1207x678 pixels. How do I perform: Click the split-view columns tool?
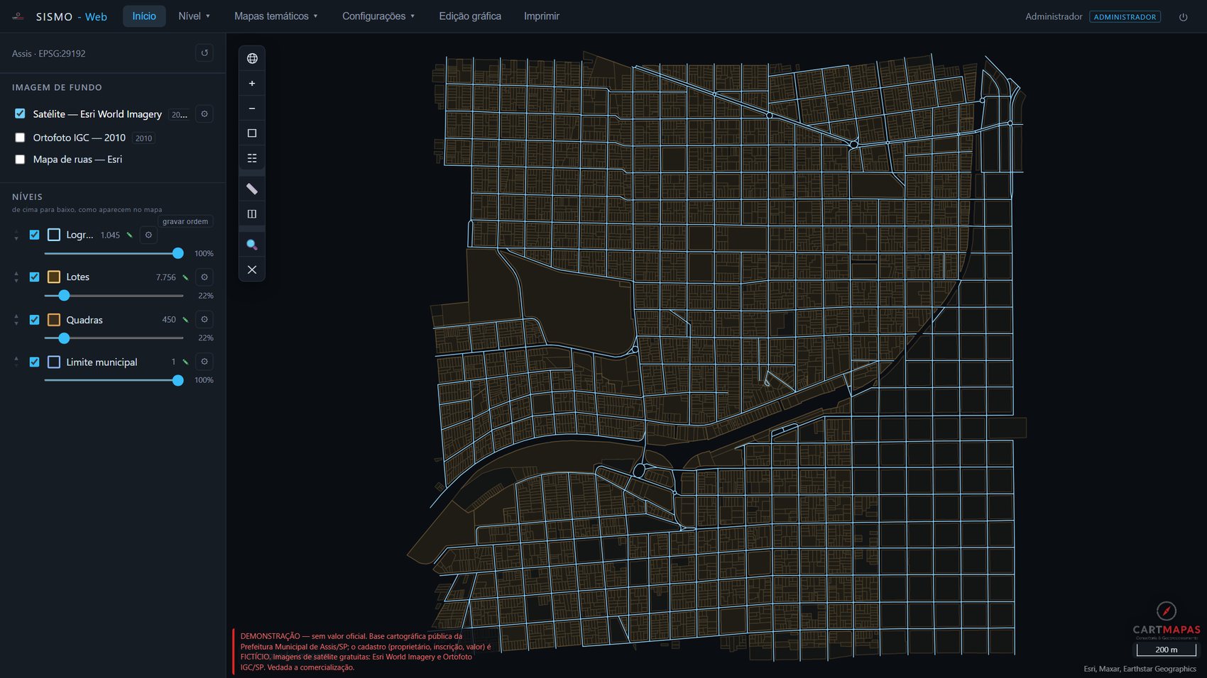point(252,213)
